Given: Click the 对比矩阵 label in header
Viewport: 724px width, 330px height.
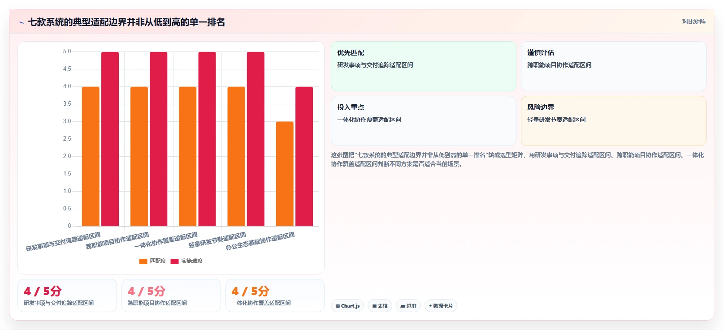Looking at the screenshot, I should [x=694, y=21].
